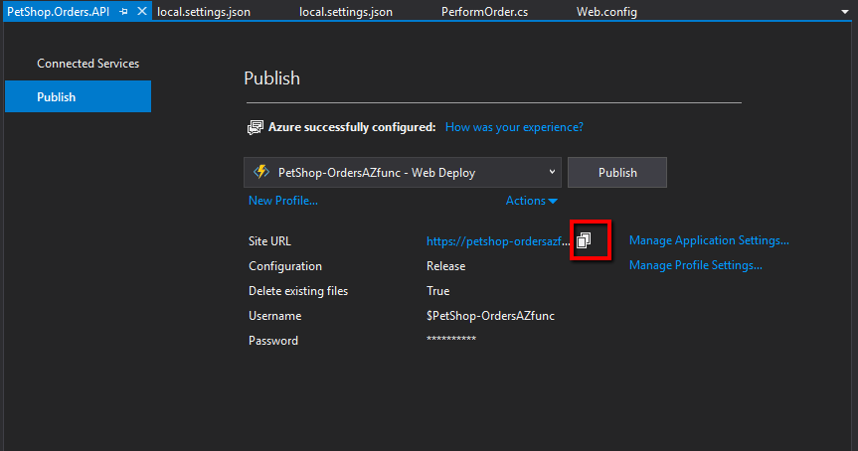The image size is (858, 451).
Task: Open the Web.config tab
Action: 606,12
